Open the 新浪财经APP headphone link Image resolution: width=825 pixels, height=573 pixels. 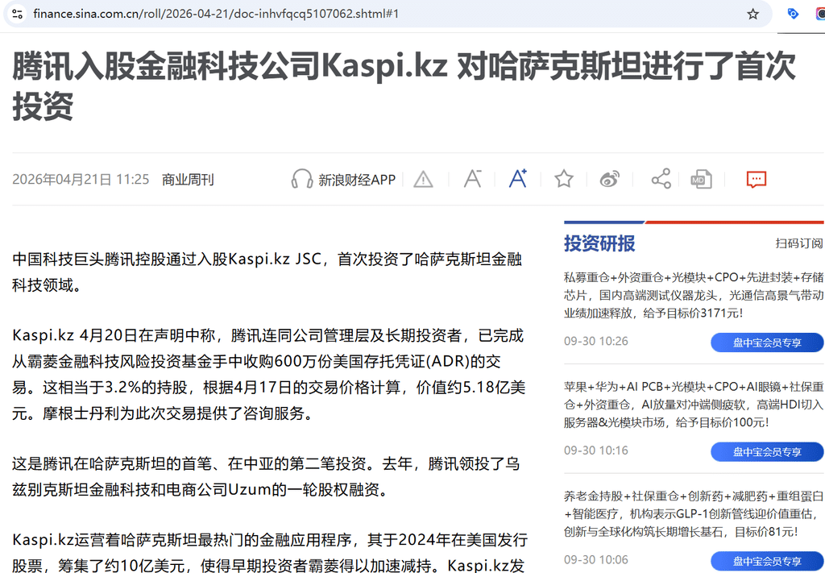343,180
